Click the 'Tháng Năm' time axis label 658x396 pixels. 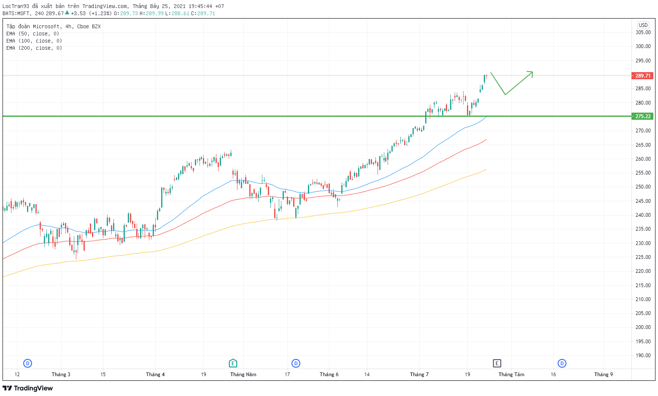[x=243, y=374]
